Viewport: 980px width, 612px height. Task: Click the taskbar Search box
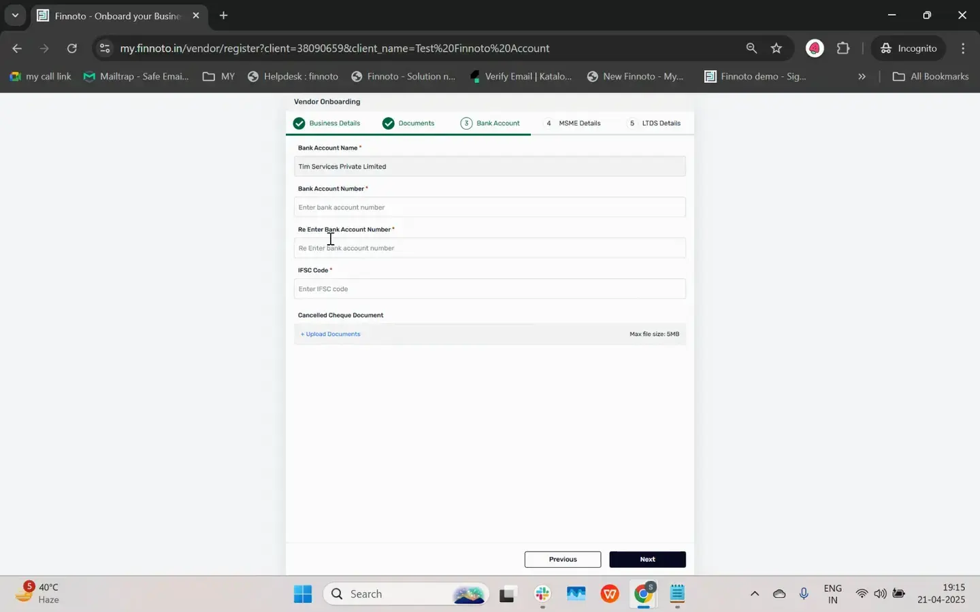pos(406,594)
